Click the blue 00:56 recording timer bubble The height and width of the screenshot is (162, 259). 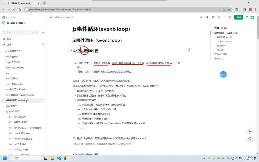(x=223, y=75)
